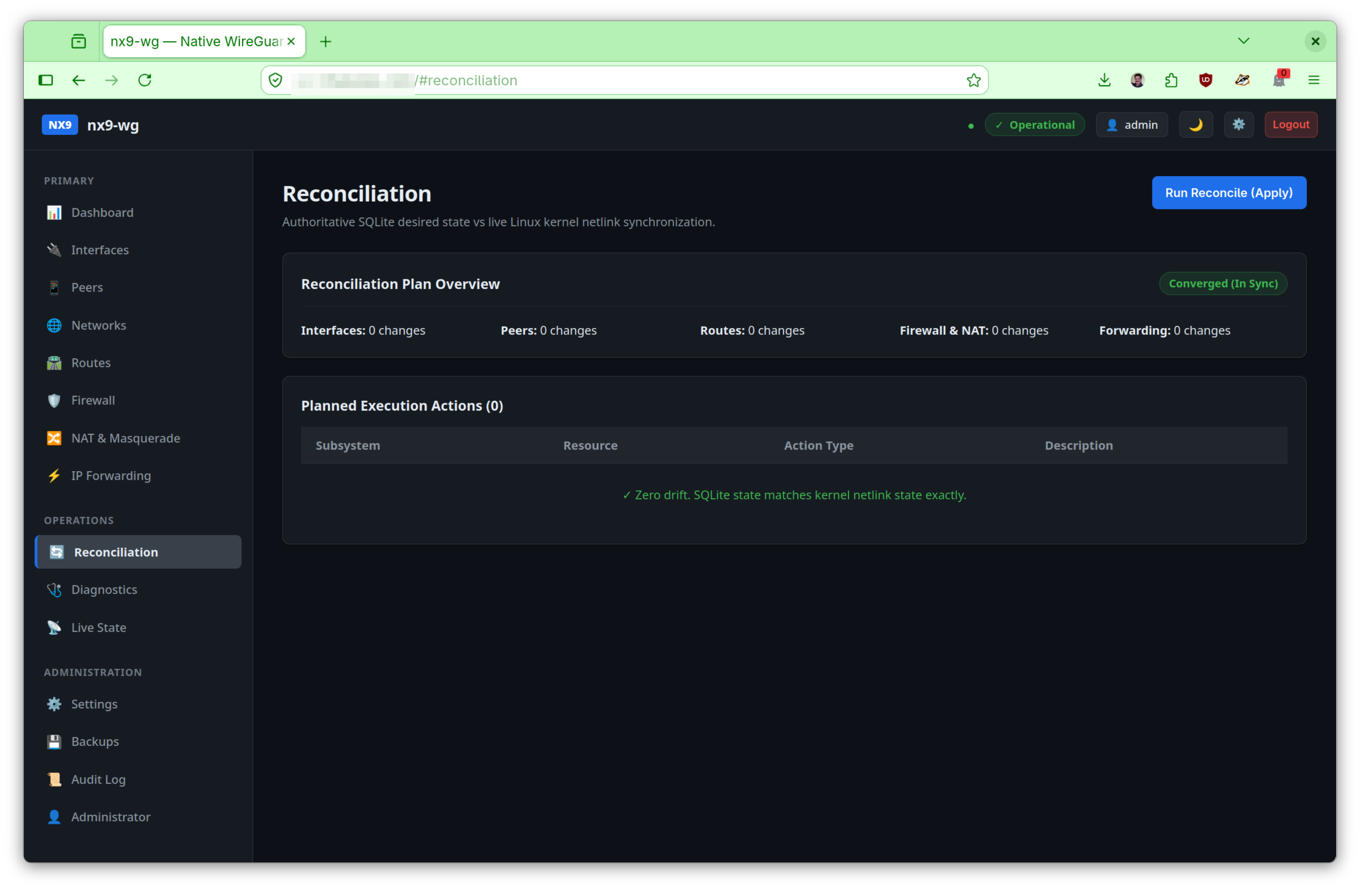The width and height of the screenshot is (1360, 889).
Task: Open the browser profile avatar
Action: pyautogui.click(x=1137, y=80)
